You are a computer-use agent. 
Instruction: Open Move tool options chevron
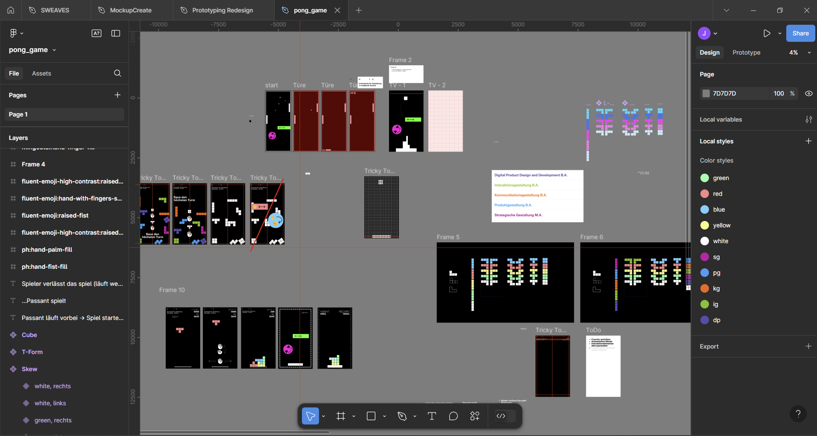pos(323,416)
